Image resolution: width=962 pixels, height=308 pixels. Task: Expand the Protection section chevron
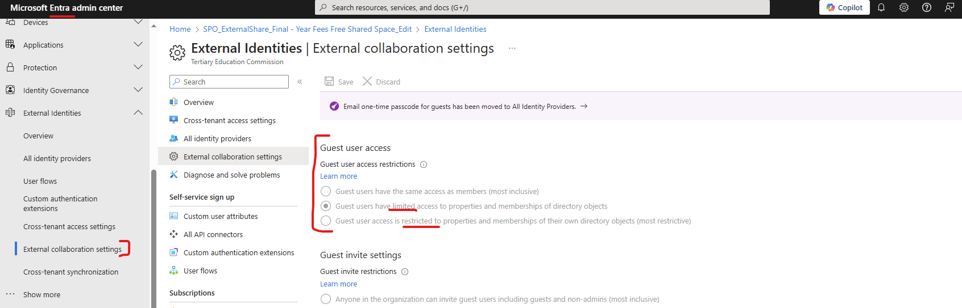[x=138, y=67]
